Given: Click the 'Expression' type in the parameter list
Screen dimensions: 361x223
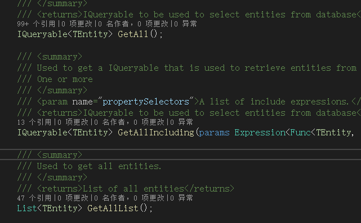Looking at the screenshot, I should pos(260,133).
